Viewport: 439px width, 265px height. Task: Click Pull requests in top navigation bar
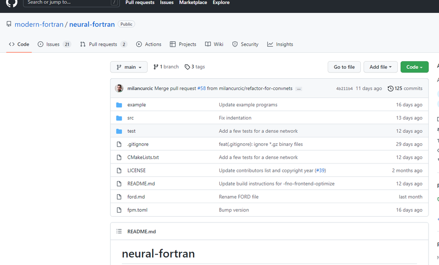140,3
